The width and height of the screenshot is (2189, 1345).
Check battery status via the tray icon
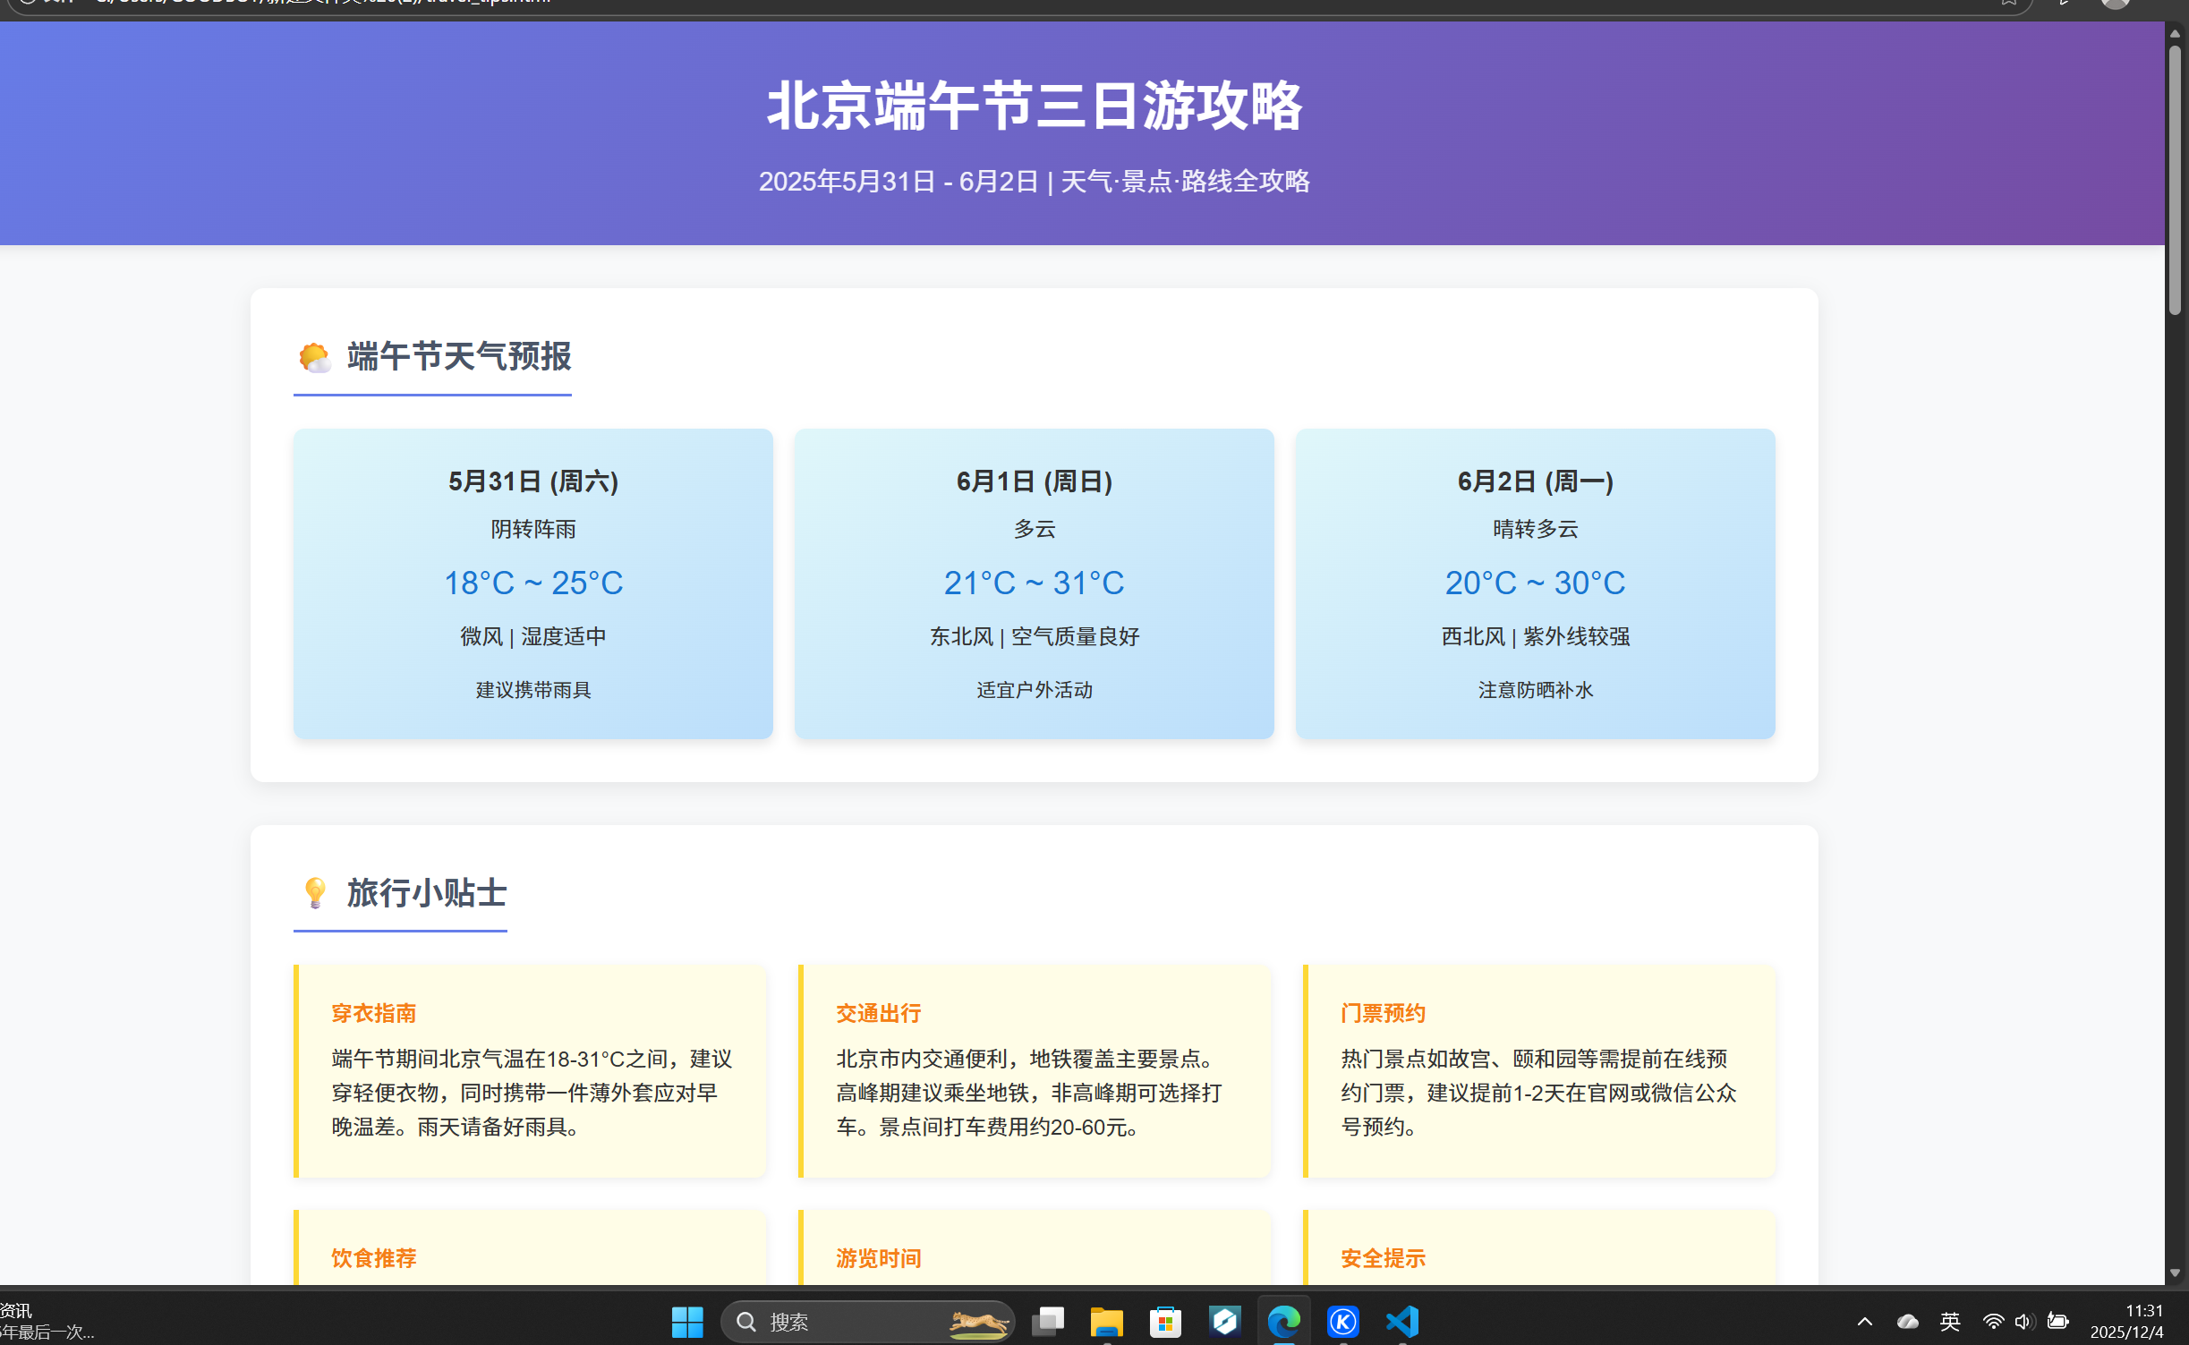pyautogui.click(x=2058, y=1322)
